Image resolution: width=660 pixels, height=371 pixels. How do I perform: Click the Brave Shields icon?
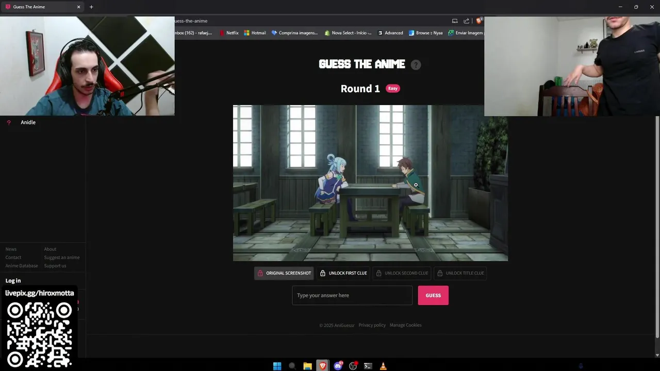pos(479,21)
